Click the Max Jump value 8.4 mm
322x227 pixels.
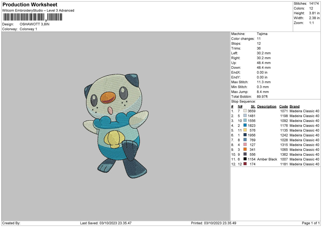pyautogui.click(x=263, y=92)
